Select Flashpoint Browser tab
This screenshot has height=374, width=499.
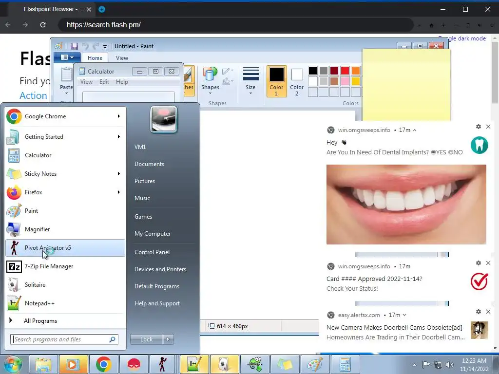pos(53,9)
